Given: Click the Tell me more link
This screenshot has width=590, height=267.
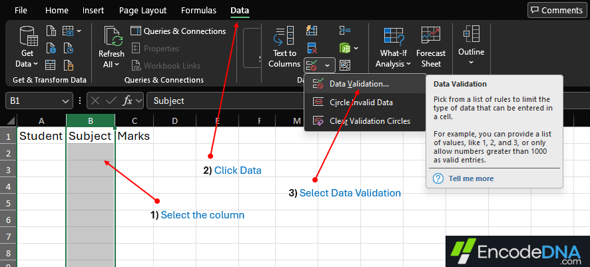Looking at the screenshot, I should pyautogui.click(x=471, y=178).
